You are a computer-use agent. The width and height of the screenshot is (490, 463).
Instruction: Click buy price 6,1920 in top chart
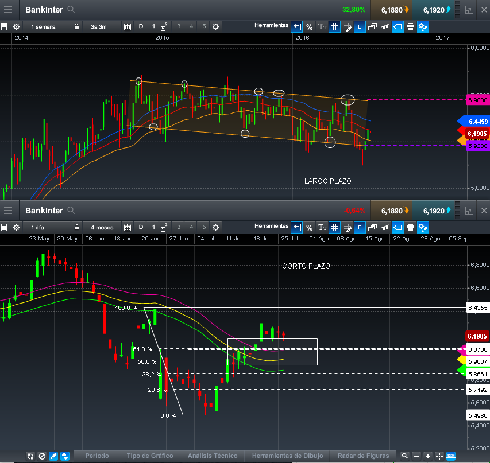point(433,10)
